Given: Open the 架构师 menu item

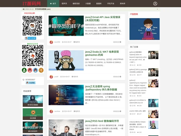Looking at the screenshot, I should (122, 4).
